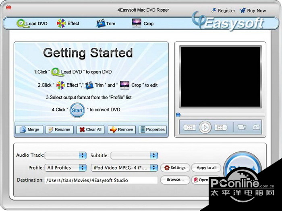Skip to next chapter in preview
Image resolution: width=282 pixels, height=211 pixels.
(221, 127)
